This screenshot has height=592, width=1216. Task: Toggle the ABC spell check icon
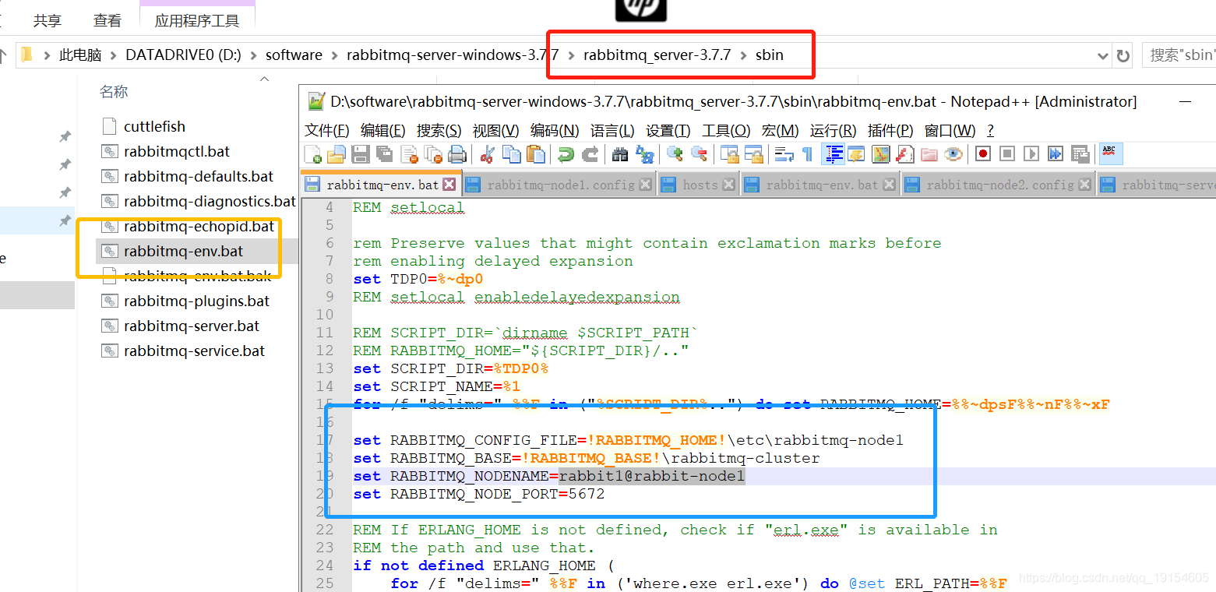click(x=1110, y=154)
